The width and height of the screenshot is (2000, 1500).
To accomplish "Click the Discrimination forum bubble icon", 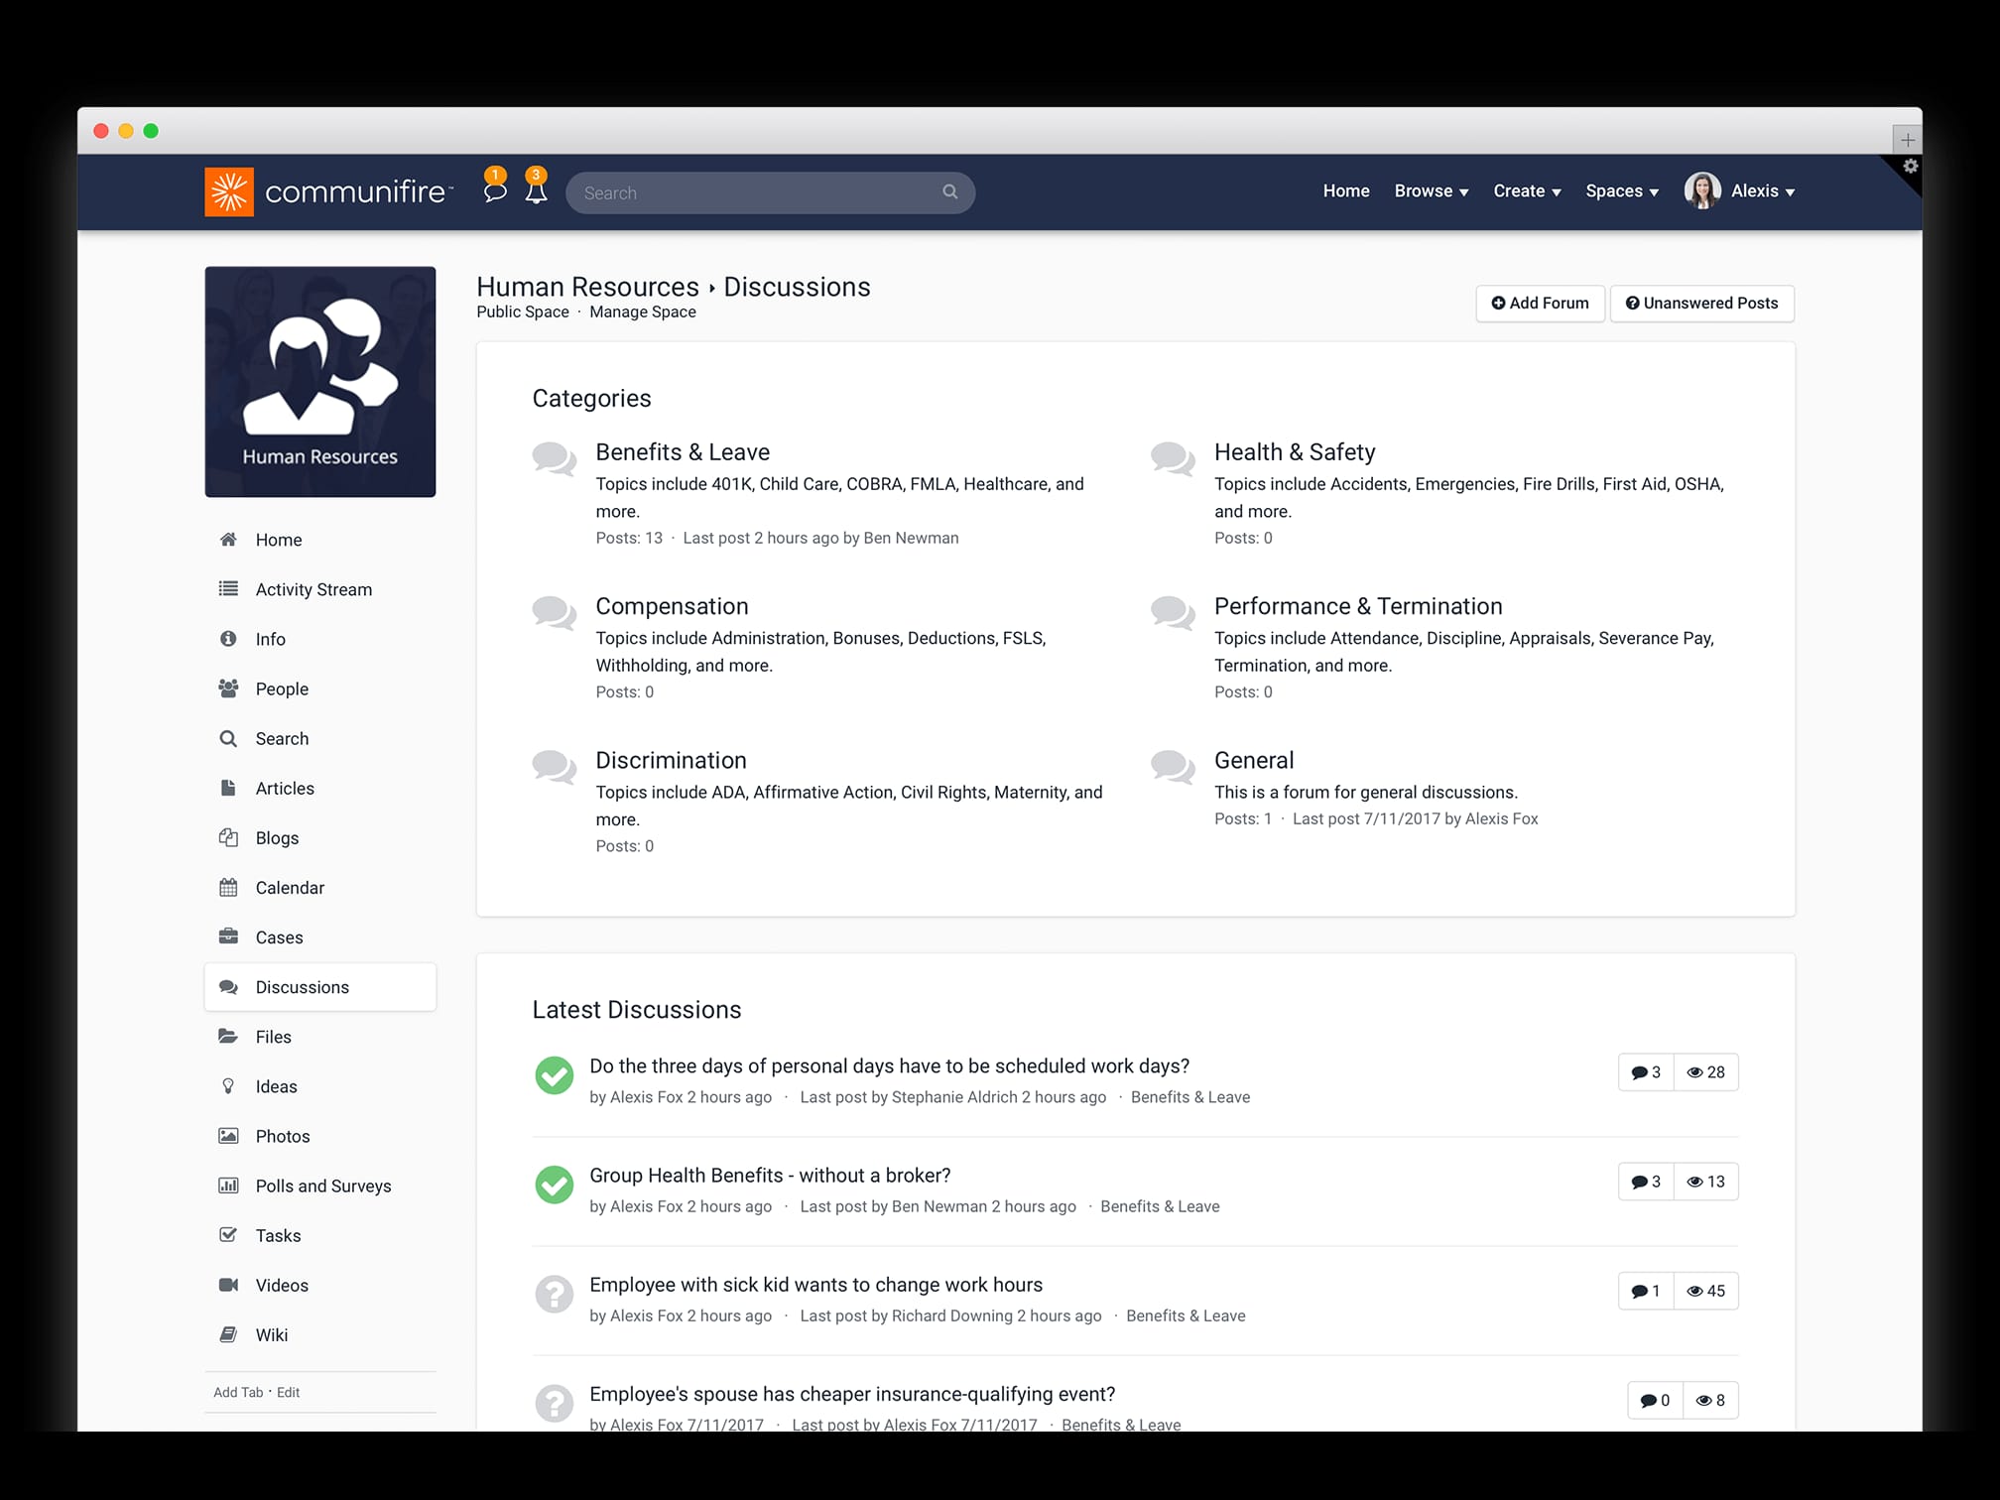I will pyautogui.click(x=554, y=768).
